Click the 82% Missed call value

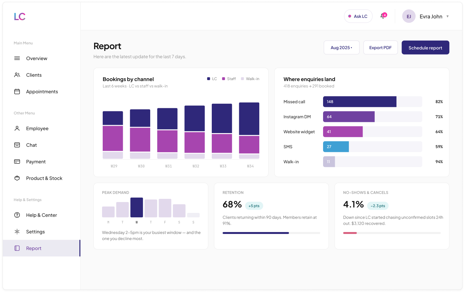439,102
